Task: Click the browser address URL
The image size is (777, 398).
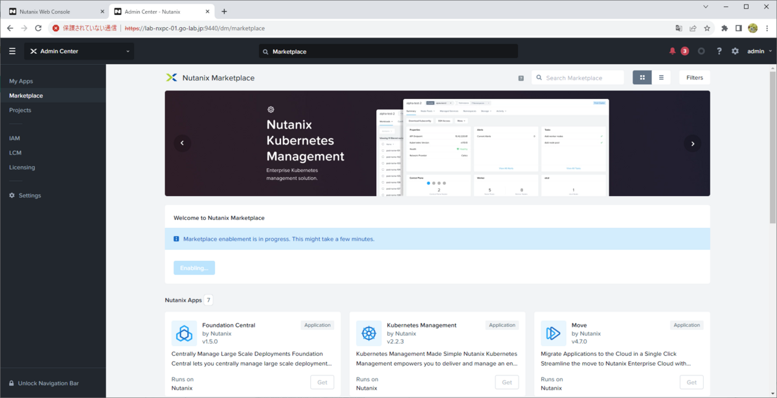Action: (194, 28)
